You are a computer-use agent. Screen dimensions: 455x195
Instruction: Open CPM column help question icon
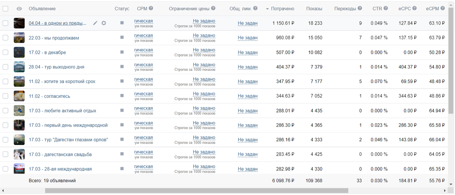(x=151, y=8)
